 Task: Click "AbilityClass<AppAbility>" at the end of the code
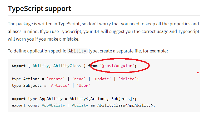125,105
